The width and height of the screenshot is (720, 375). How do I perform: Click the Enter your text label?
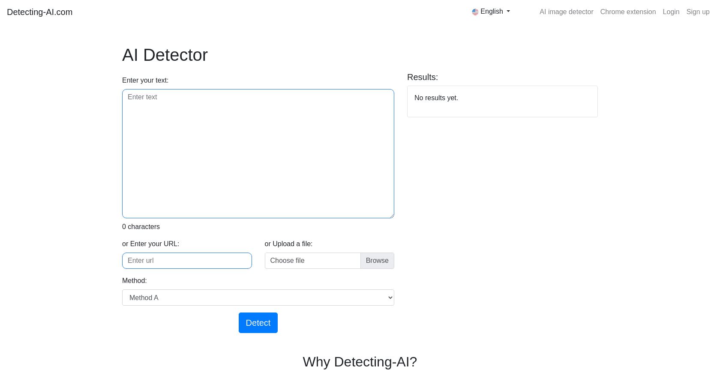click(145, 80)
